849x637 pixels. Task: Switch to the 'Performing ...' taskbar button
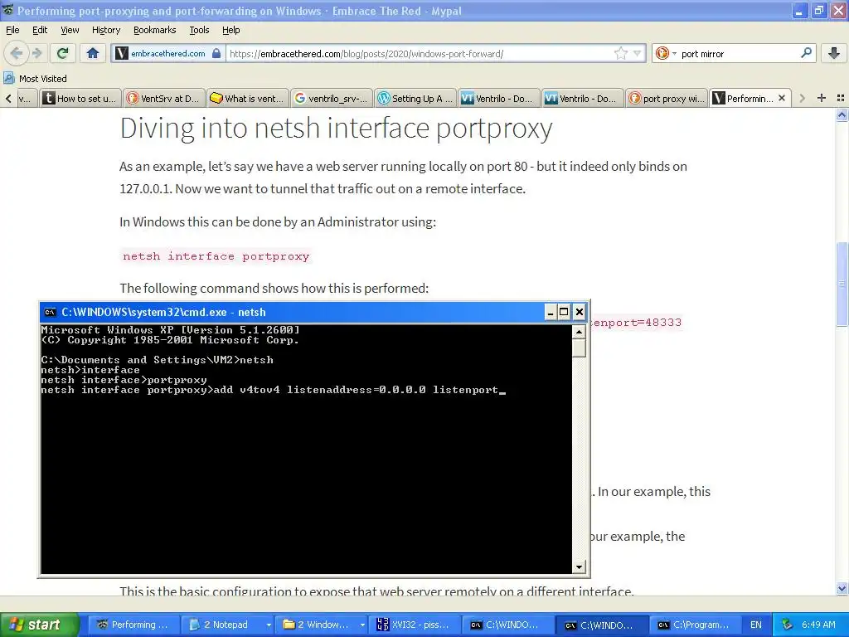point(133,625)
